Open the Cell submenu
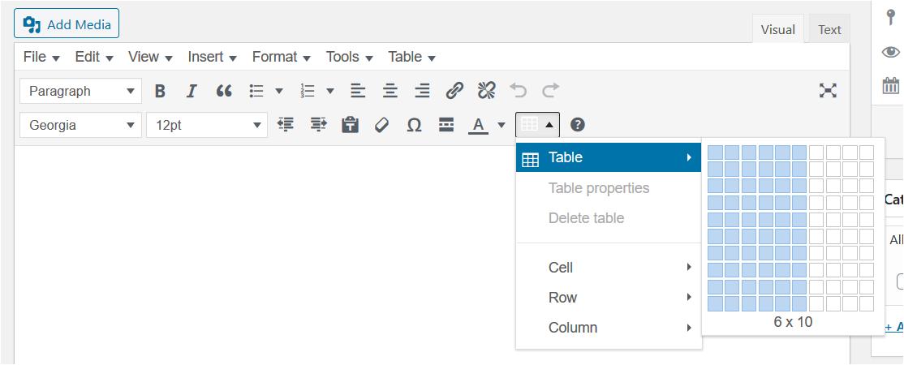The width and height of the screenshot is (904, 365). (x=609, y=268)
